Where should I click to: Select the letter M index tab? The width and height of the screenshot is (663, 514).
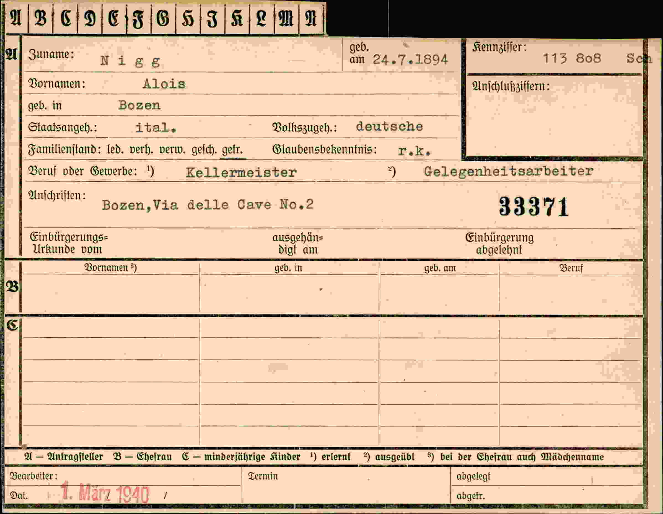pos(286,19)
